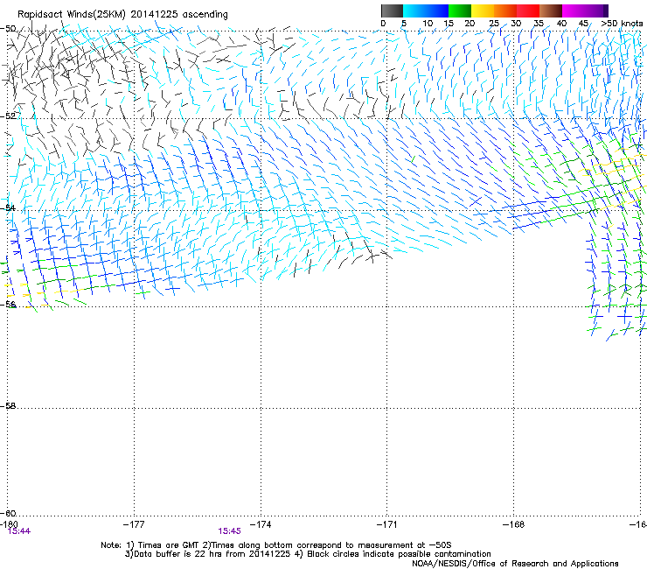Viewport: 647px width, 569px height.
Task: Click the '-58' latitude axis label
Action: pyautogui.click(x=8, y=406)
